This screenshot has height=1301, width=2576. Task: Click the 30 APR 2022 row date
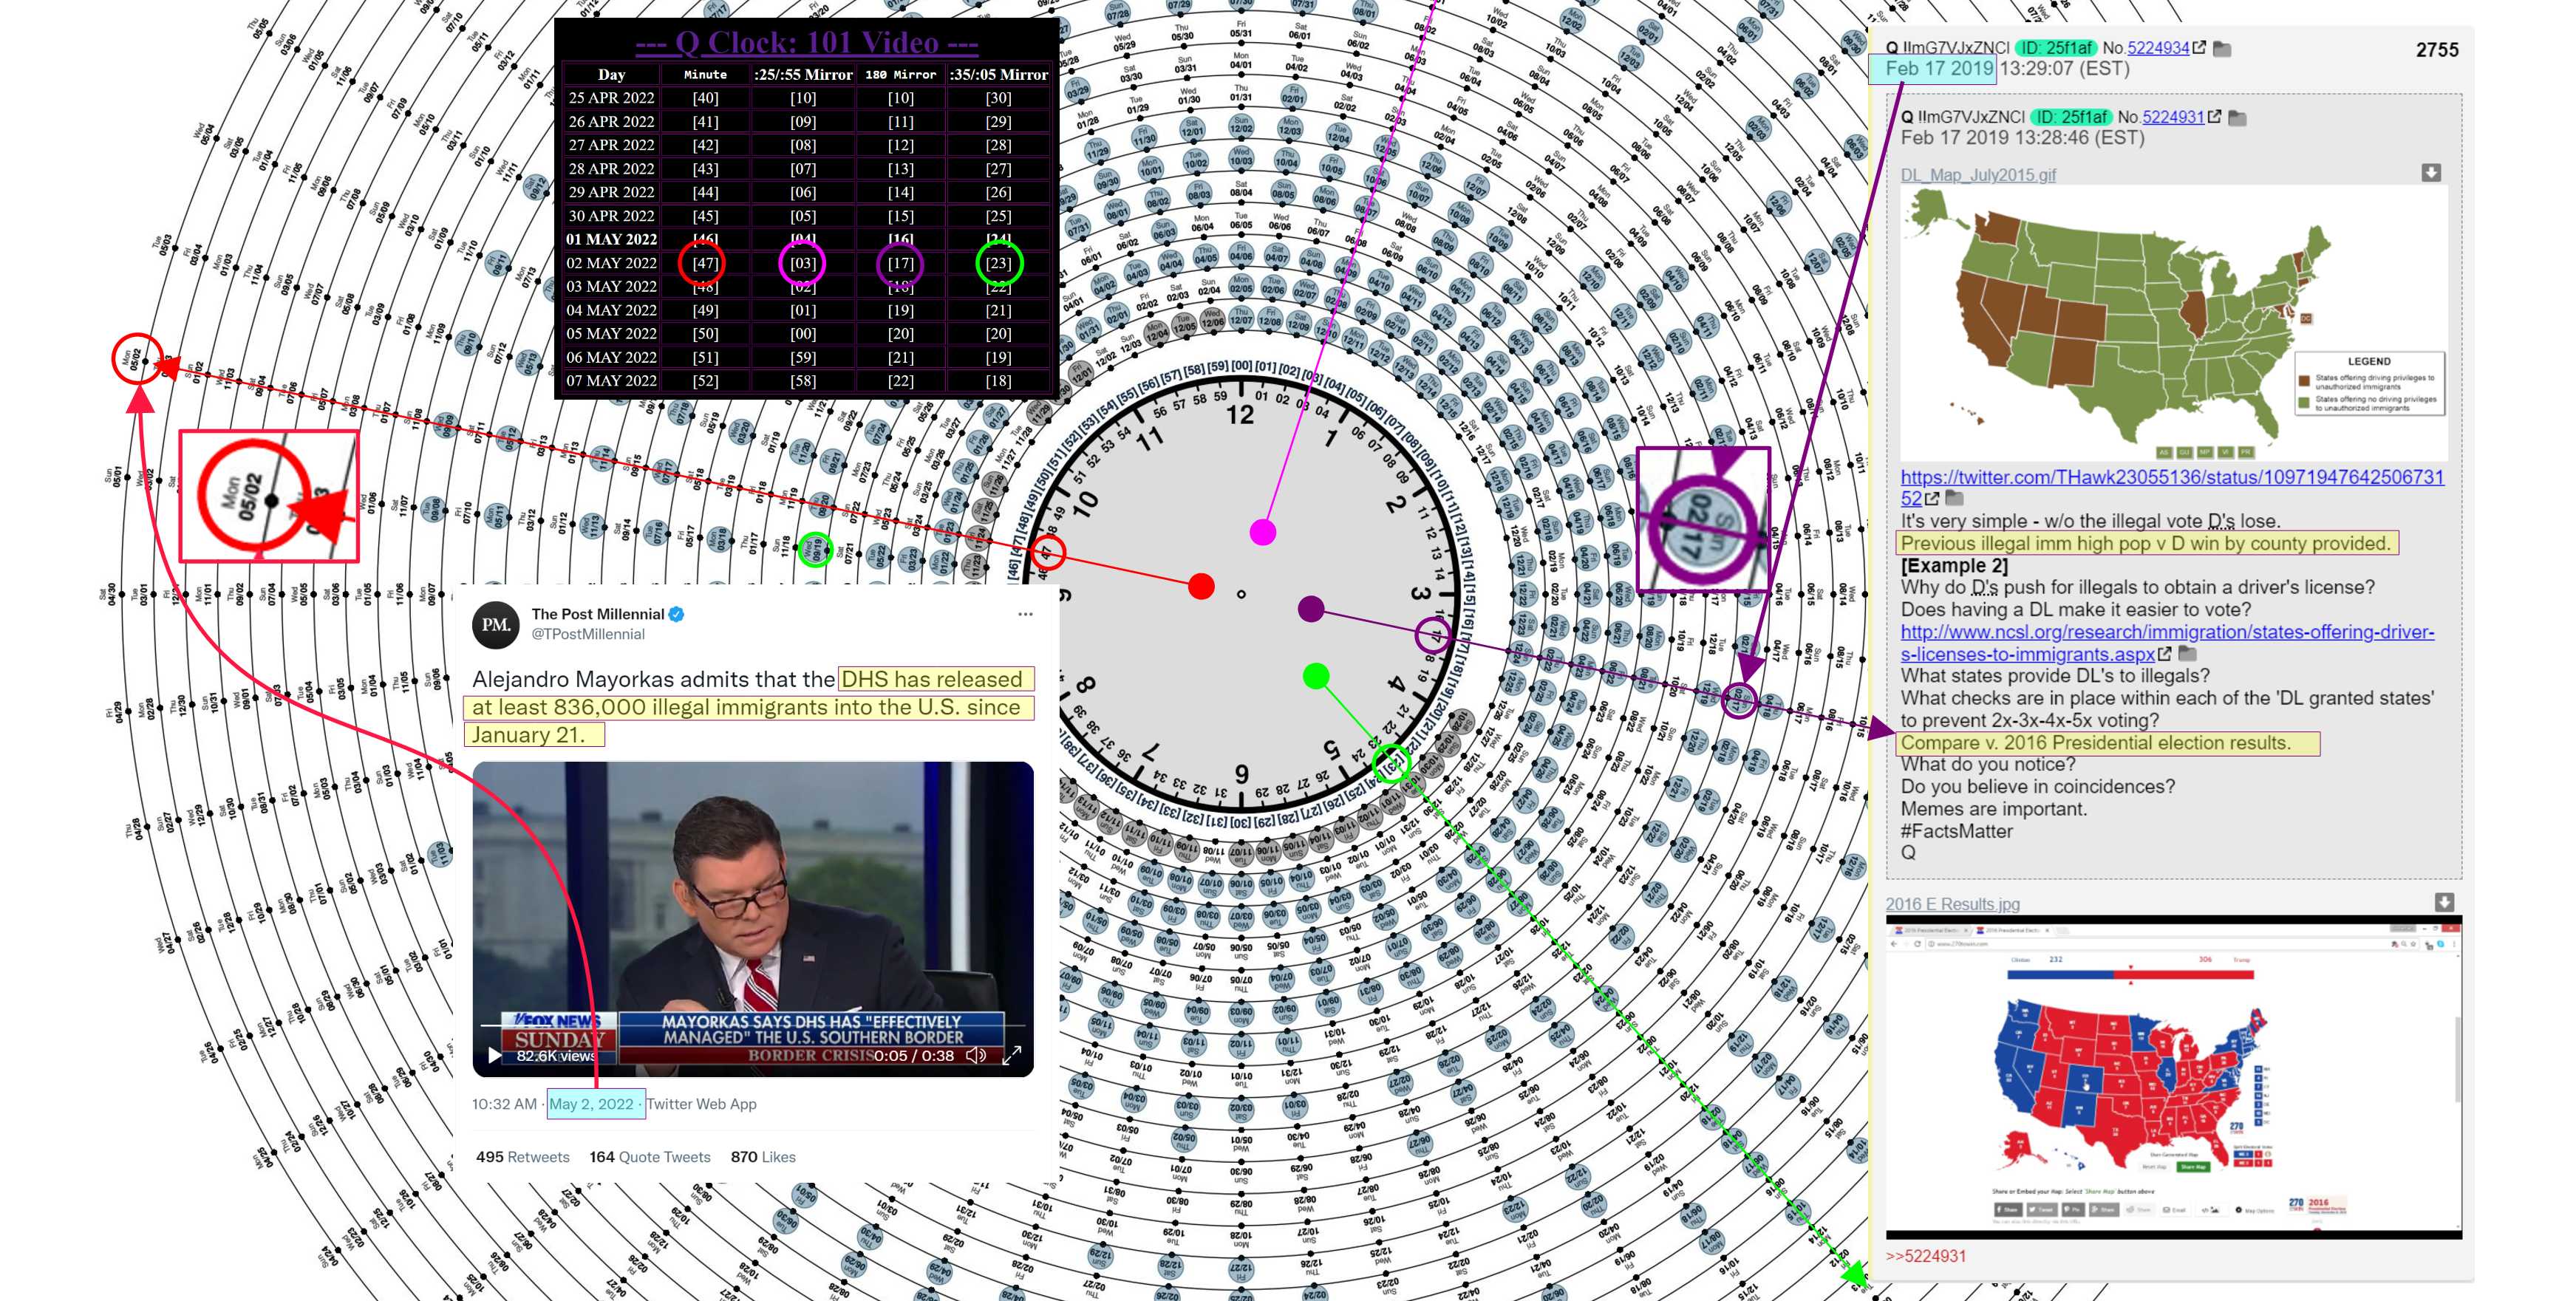coord(611,216)
